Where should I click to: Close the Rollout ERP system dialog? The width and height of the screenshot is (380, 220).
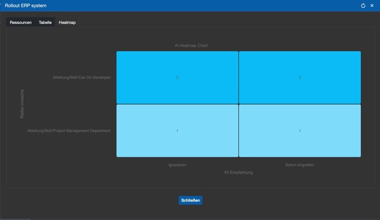click(x=372, y=6)
